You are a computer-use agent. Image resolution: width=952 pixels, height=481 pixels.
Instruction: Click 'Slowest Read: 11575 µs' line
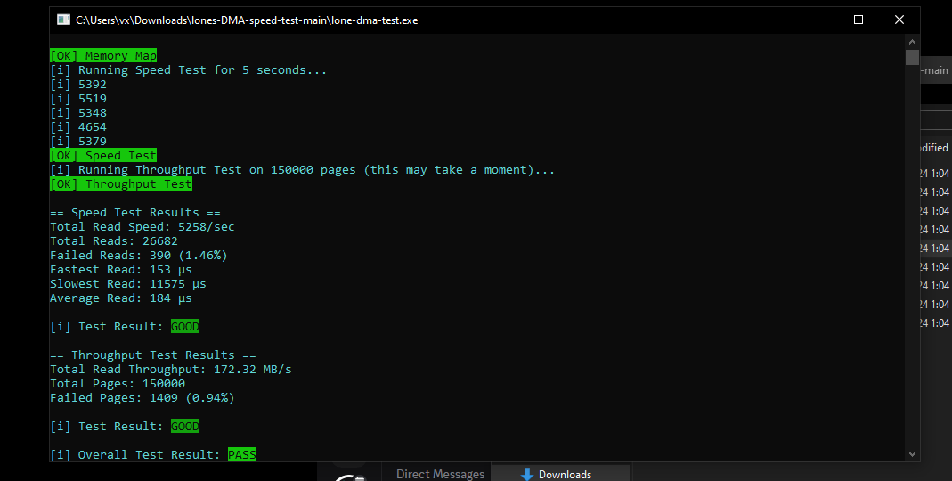(128, 284)
